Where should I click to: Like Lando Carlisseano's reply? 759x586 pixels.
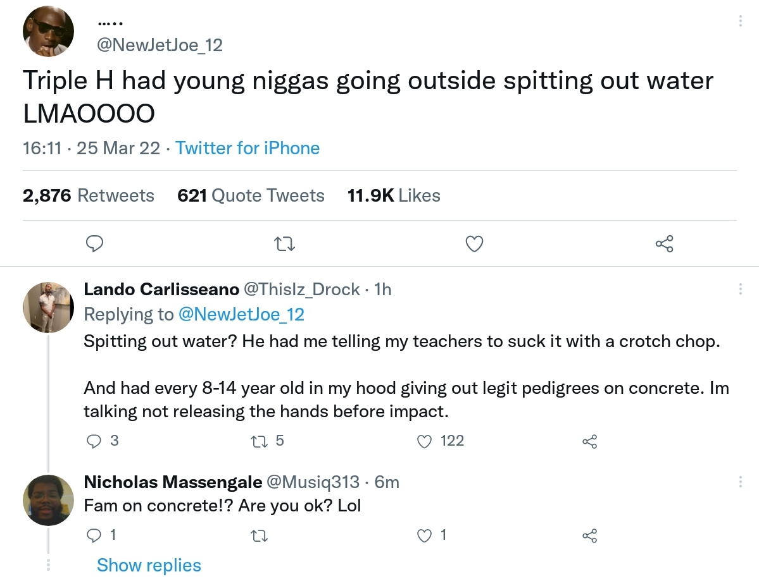(x=425, y=441)
